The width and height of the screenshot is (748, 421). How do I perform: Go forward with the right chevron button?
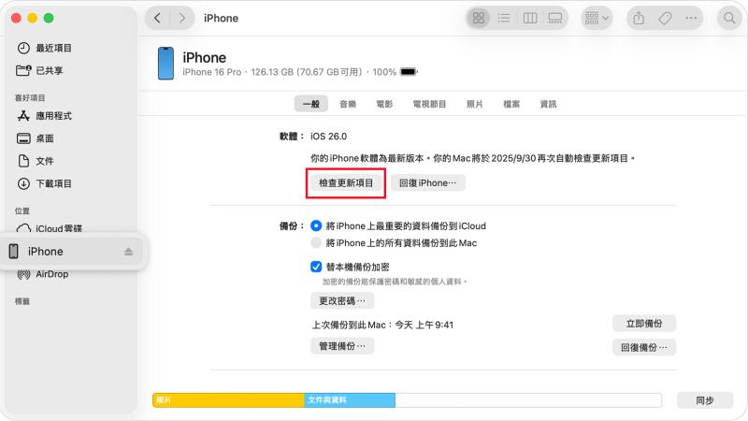[x=181, y=18]
